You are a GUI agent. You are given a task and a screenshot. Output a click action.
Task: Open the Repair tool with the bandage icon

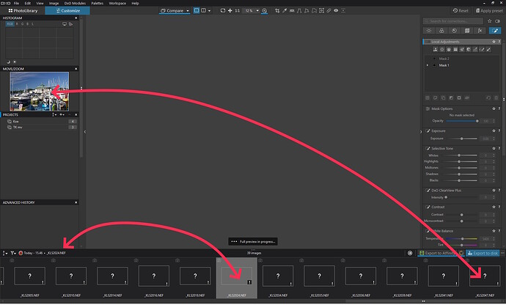pyautogui.click(x=329, y=11)
